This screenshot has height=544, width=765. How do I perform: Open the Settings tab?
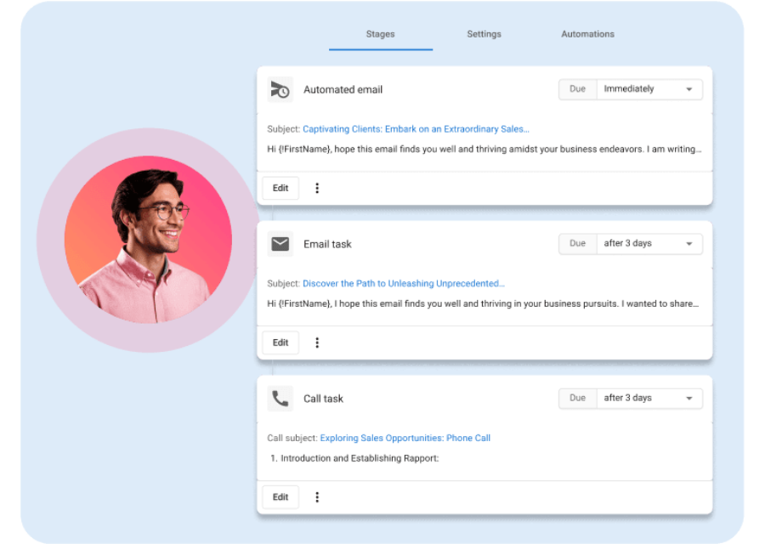click(x=484, y=34)
